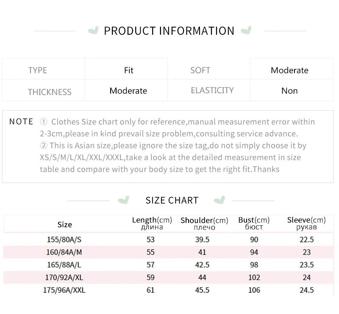Click the circled number 2 in the note

tap(44, 145)
